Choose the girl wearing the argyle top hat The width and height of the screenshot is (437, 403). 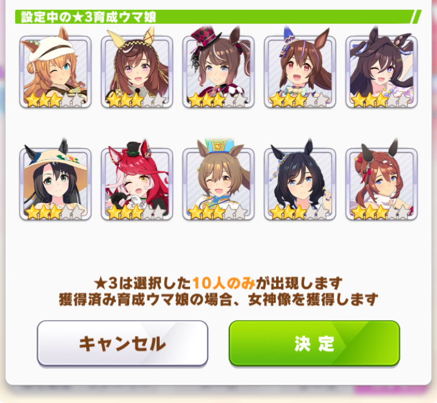tap(218, 72)
